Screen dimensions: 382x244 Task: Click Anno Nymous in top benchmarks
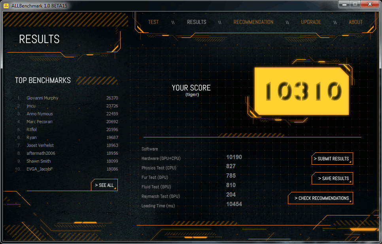[40, 114]
